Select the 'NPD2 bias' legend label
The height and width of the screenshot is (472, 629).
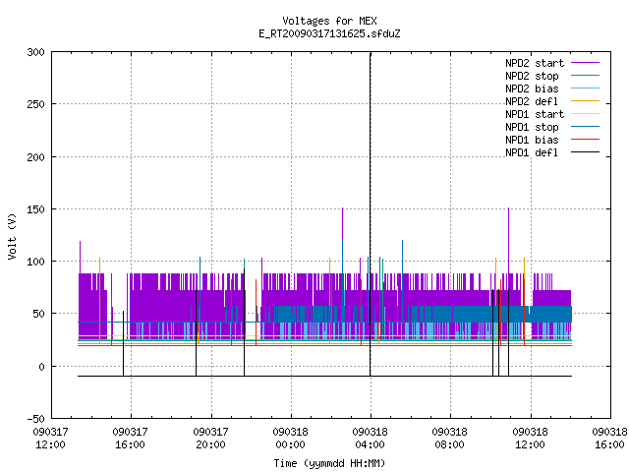tap(532, 88)
